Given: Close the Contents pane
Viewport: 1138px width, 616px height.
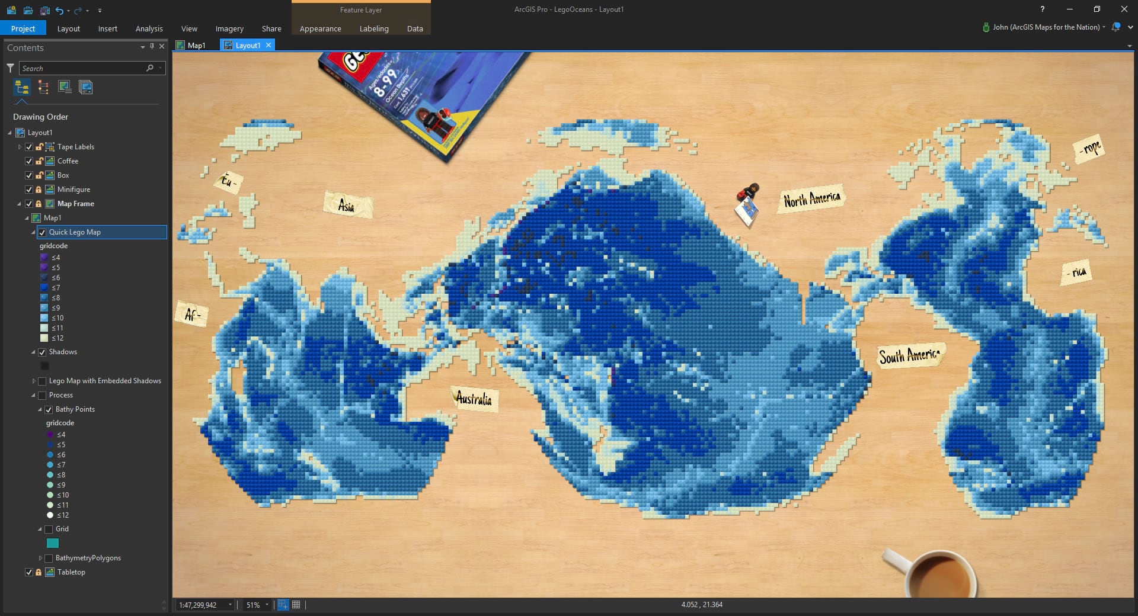Looking at the screenshot, I should tap(162, 46).
